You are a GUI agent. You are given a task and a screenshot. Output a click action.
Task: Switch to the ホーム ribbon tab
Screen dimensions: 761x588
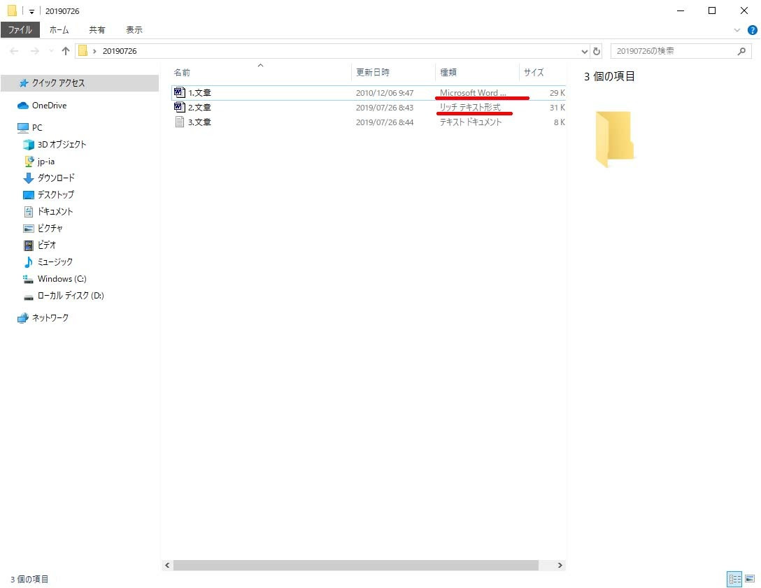59,30
